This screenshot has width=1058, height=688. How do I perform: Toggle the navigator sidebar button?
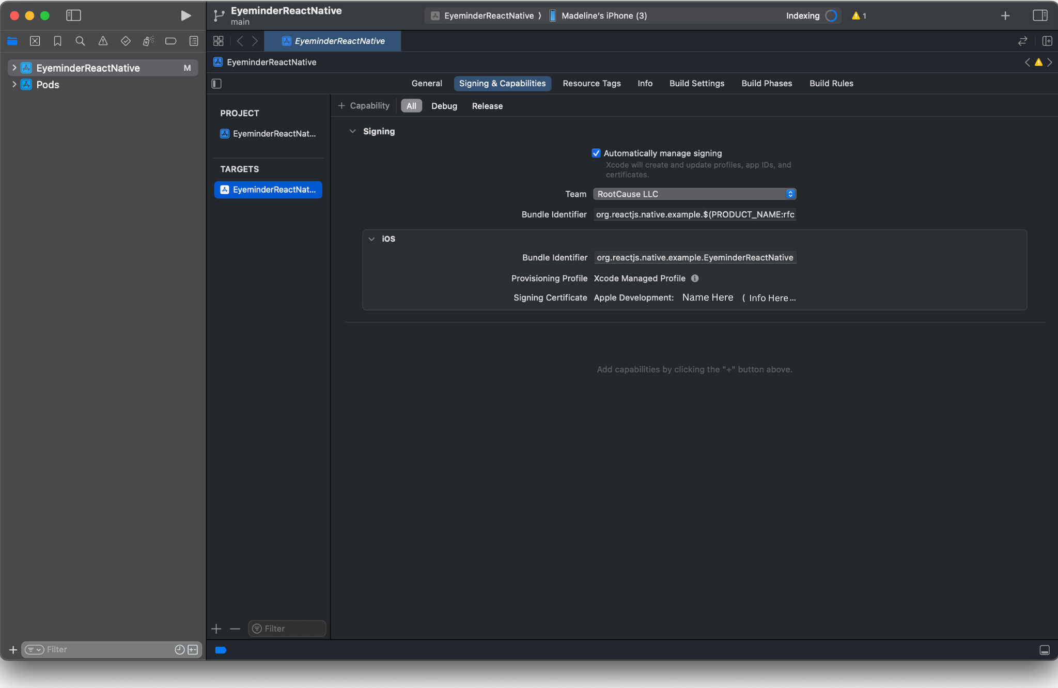73,15
